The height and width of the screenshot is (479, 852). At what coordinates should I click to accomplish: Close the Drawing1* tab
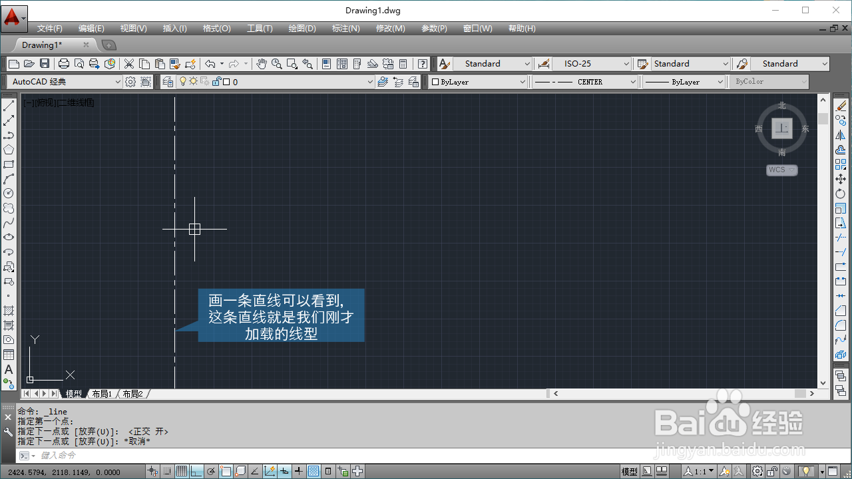coord(86,45)
